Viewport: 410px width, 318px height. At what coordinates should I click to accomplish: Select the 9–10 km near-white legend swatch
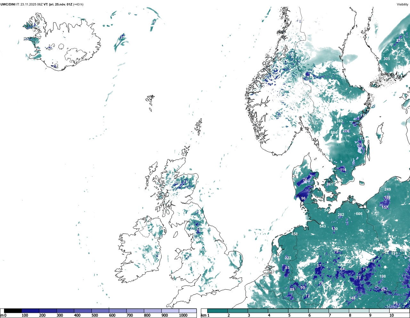(x=379, y=311)
